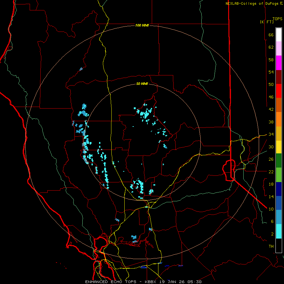Click the 100 NMI range ring label
The width and height of the screenshot is (284, 284).
[x=142, y=25]
